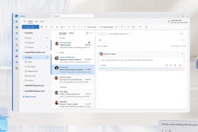This screenshot has width=198, height=132.
Task: Click the hamburger navigation pane icon
Action: coord(25,21)
